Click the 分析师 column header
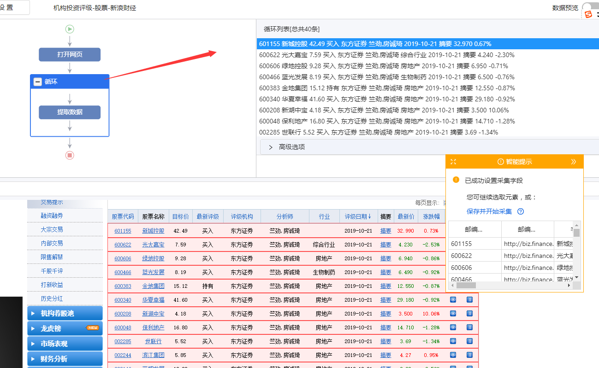Image resolution: width=599 pixels, height=368 pixels. click(x=285, y=216)
